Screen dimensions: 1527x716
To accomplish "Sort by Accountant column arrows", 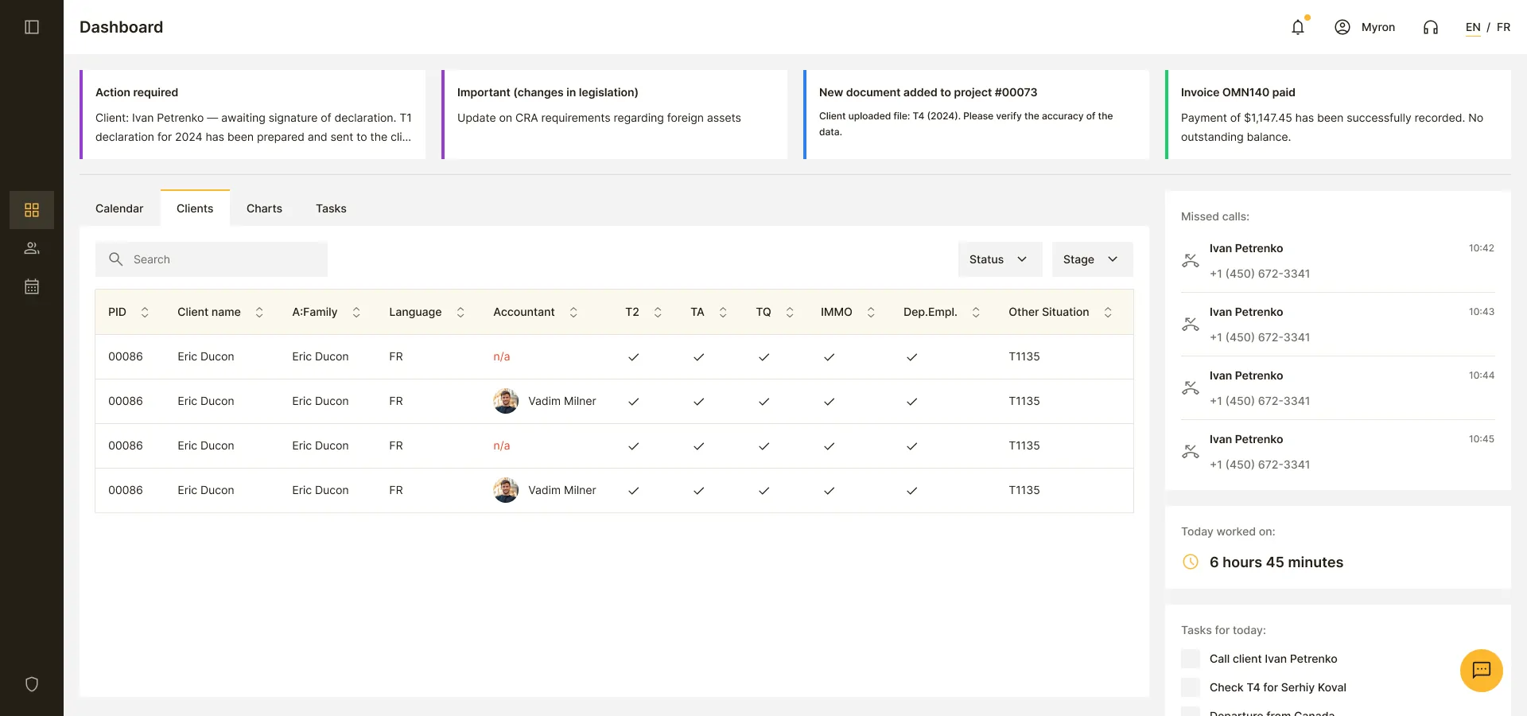I will tap(573, 312).
